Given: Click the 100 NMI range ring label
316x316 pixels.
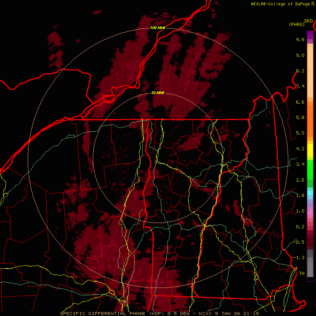Looking at the screenshot, I should pyautogui.click(x=158, y=28).
